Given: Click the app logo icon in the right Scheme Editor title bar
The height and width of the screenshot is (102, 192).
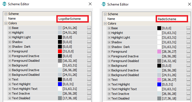Looking at the screenshot, I should click(x=103, y=4).
